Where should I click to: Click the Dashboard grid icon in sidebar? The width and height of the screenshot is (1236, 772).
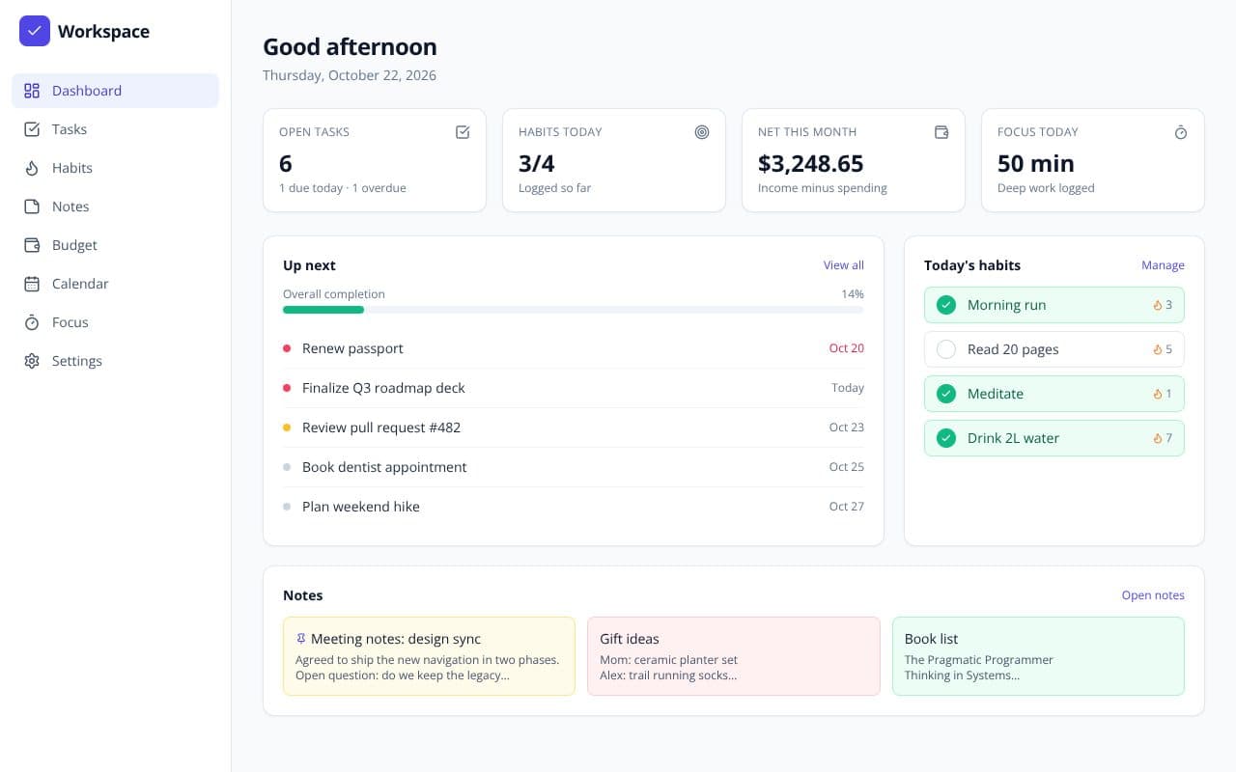click(x=32, y=91)
